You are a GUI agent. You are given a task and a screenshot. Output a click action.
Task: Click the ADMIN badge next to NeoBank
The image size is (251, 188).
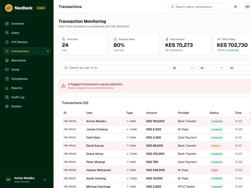pyautogui.click(x=41, y=8)
